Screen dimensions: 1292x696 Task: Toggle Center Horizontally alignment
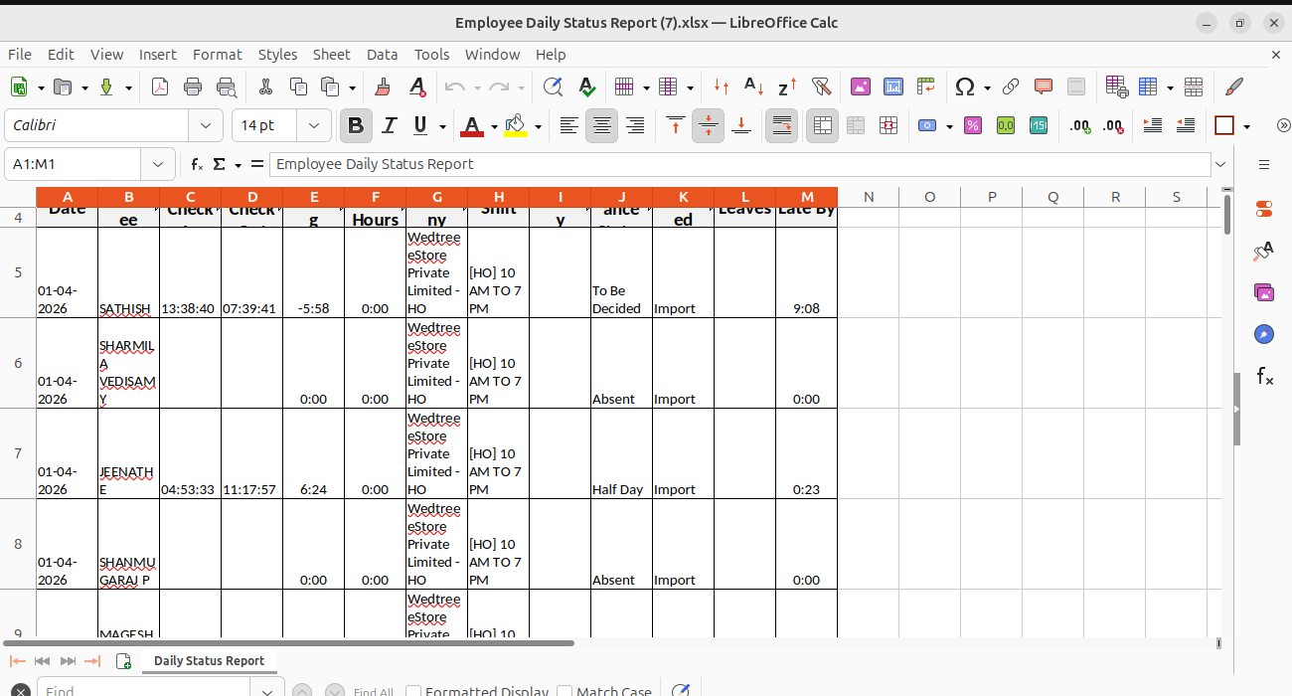pos(601,125)
